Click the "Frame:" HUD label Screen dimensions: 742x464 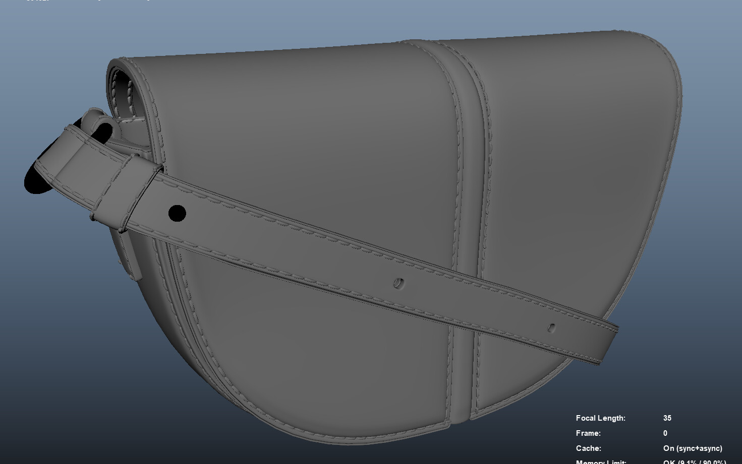588,433
